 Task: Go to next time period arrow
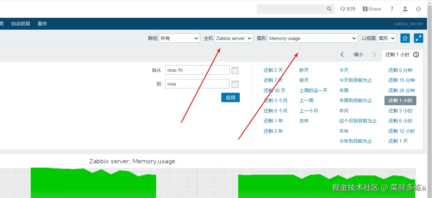[374, 55]
